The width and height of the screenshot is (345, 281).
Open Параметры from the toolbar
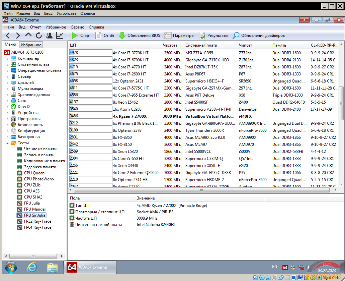point(179,36)
